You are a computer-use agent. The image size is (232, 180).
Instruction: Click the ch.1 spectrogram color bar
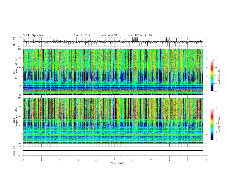coord(212,75)
